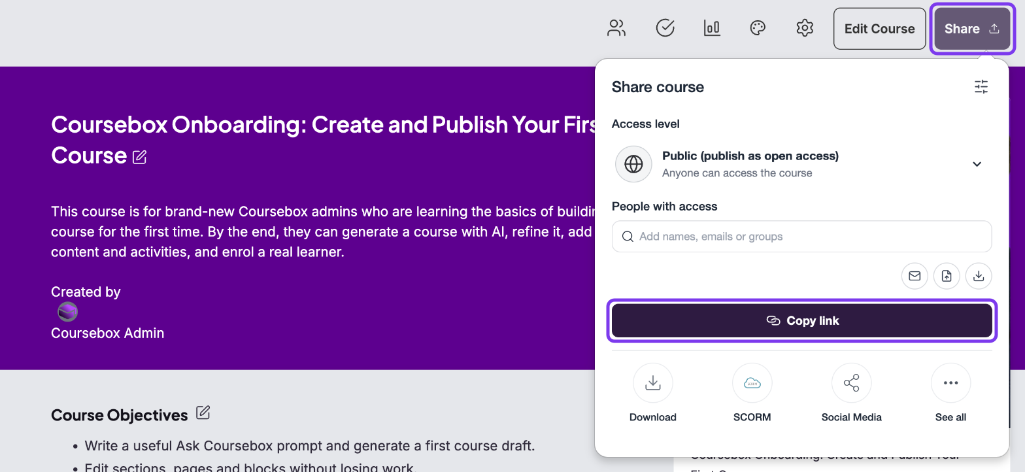Viewport: 1025px width, 472px height.
Task: Click the Course Objectives heading
Action: click(x=120, y=415)
